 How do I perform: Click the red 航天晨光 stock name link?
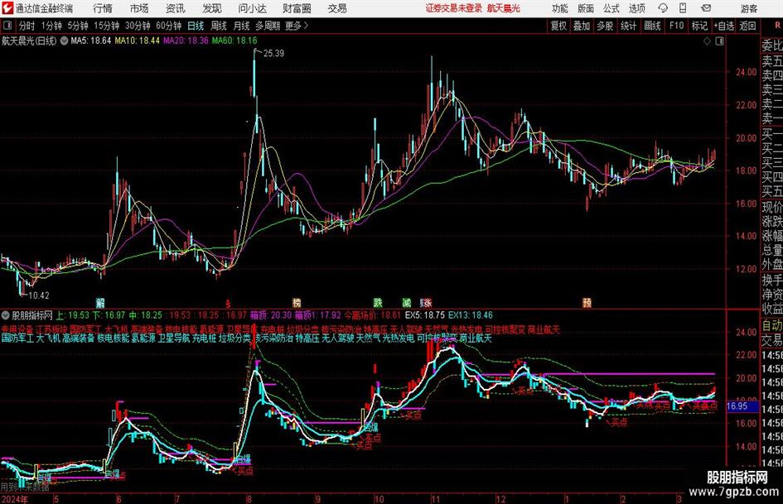pos(504,8)
